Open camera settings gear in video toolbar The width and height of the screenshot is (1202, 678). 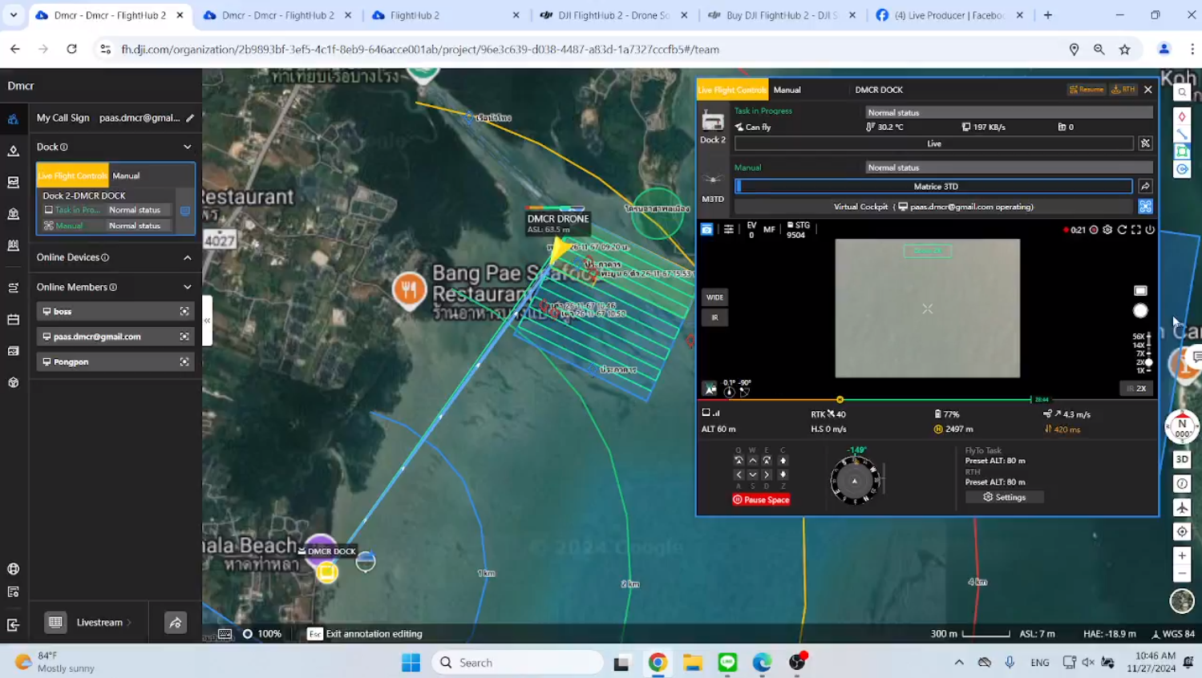coord(1107,229)
